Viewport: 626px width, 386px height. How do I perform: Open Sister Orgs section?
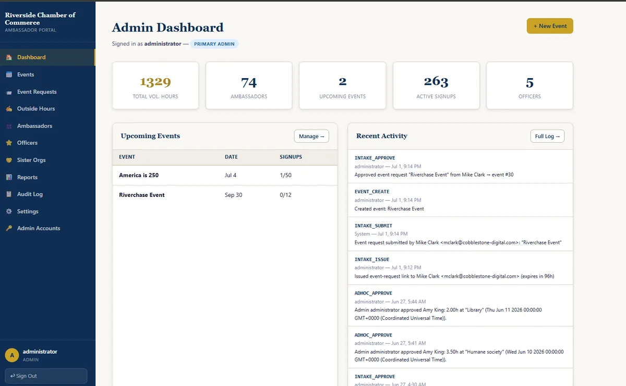(47, 160)
